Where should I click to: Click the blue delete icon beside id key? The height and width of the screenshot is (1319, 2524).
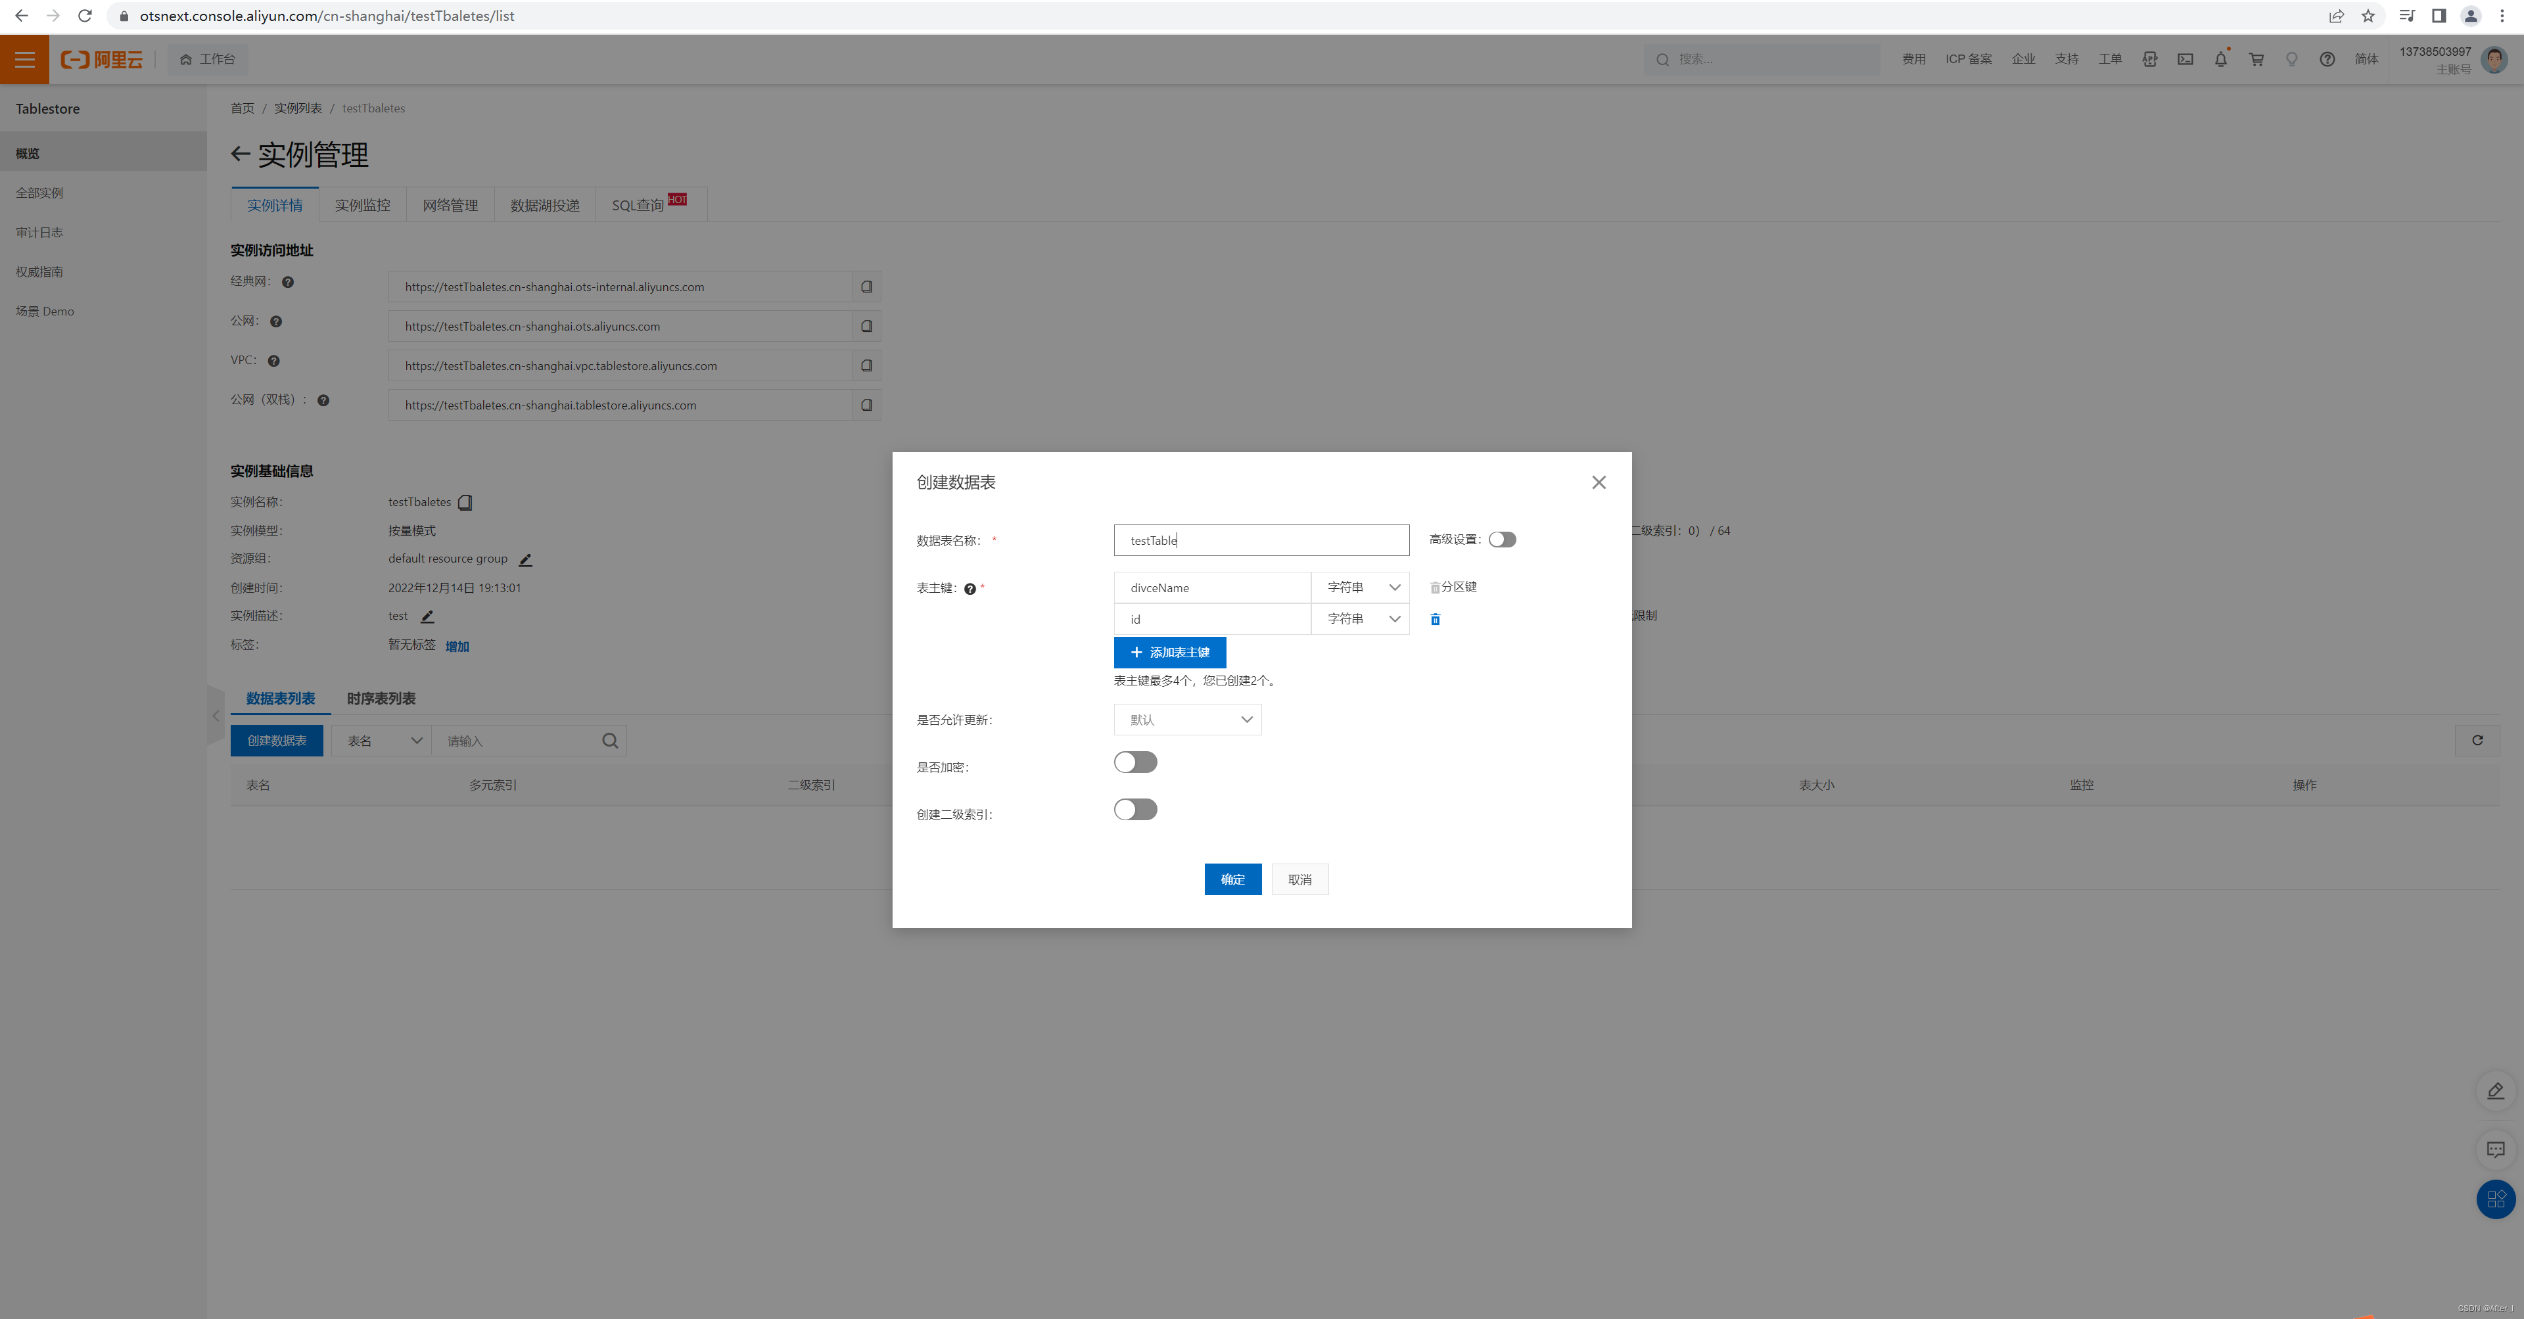coord(1434,619)
